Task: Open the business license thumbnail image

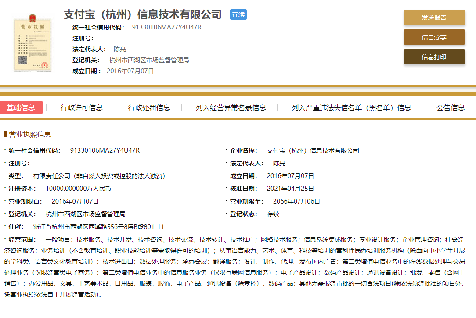Action: pos(32,43)
